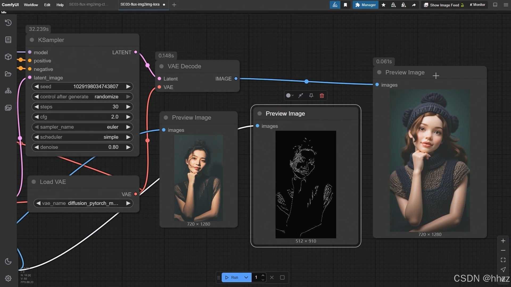Screen dimensions: 511x287
Task: Open the node library cube icon
Action: click(x=8, y=57)
